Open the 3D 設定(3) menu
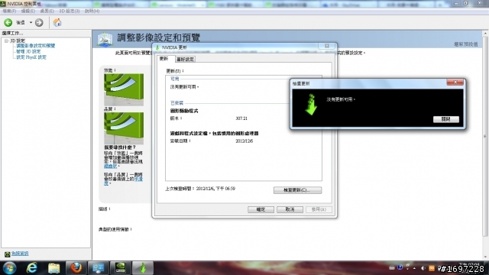489x275 pixels. [x=70, y=11]
